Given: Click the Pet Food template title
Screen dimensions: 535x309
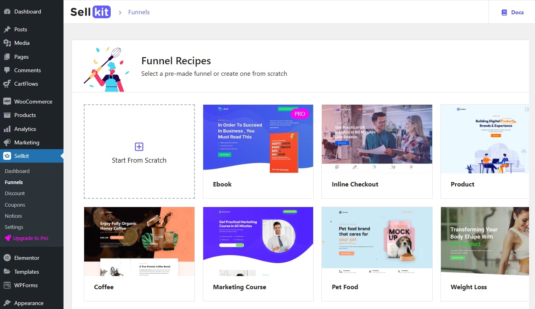Looking at the screenshot, I should pos(345,287).
